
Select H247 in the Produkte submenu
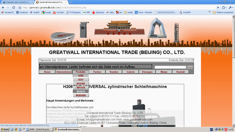(x=81, y=79)
